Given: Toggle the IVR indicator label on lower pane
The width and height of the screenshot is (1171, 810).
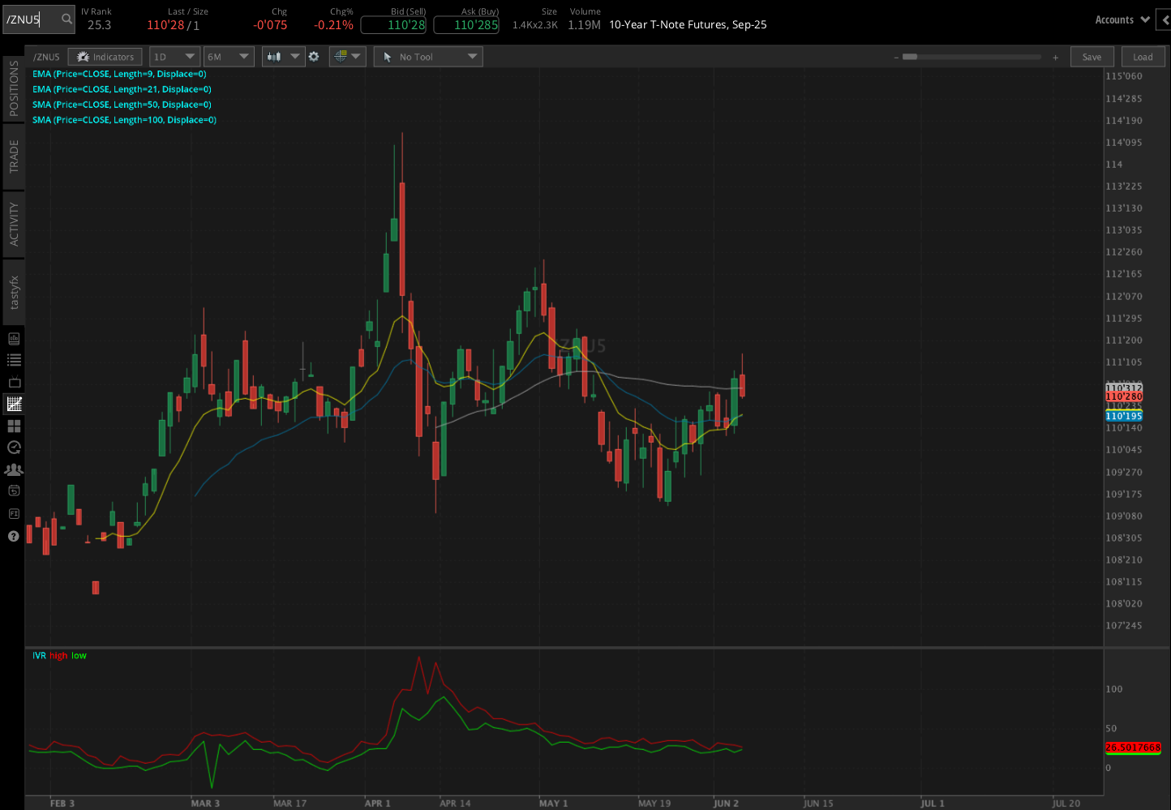Looking at the screenshot, I should (37, 655).
